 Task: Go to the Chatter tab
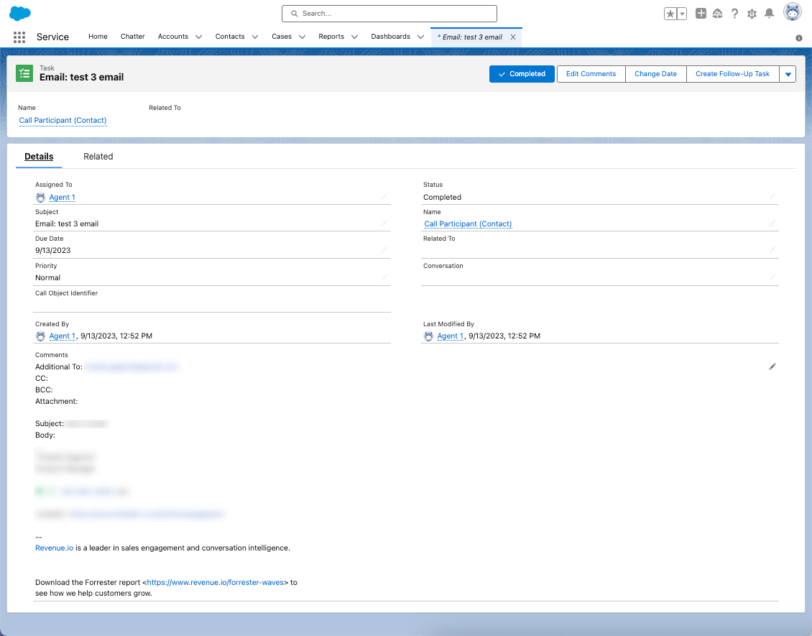132,37
